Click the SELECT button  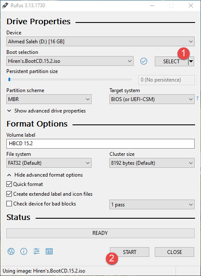(171, 61)
